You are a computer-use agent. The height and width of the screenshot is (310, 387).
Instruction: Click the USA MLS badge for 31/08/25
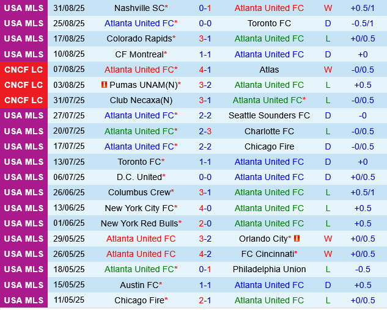(24, 8)
